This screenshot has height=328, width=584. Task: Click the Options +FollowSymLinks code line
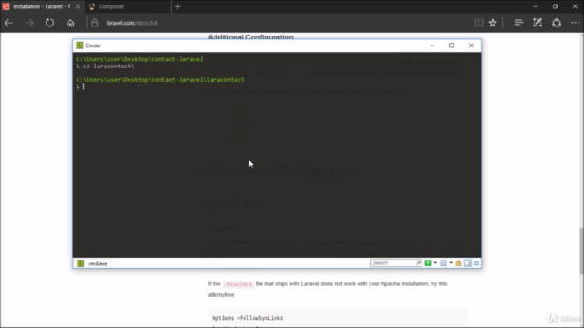point(247,318)
